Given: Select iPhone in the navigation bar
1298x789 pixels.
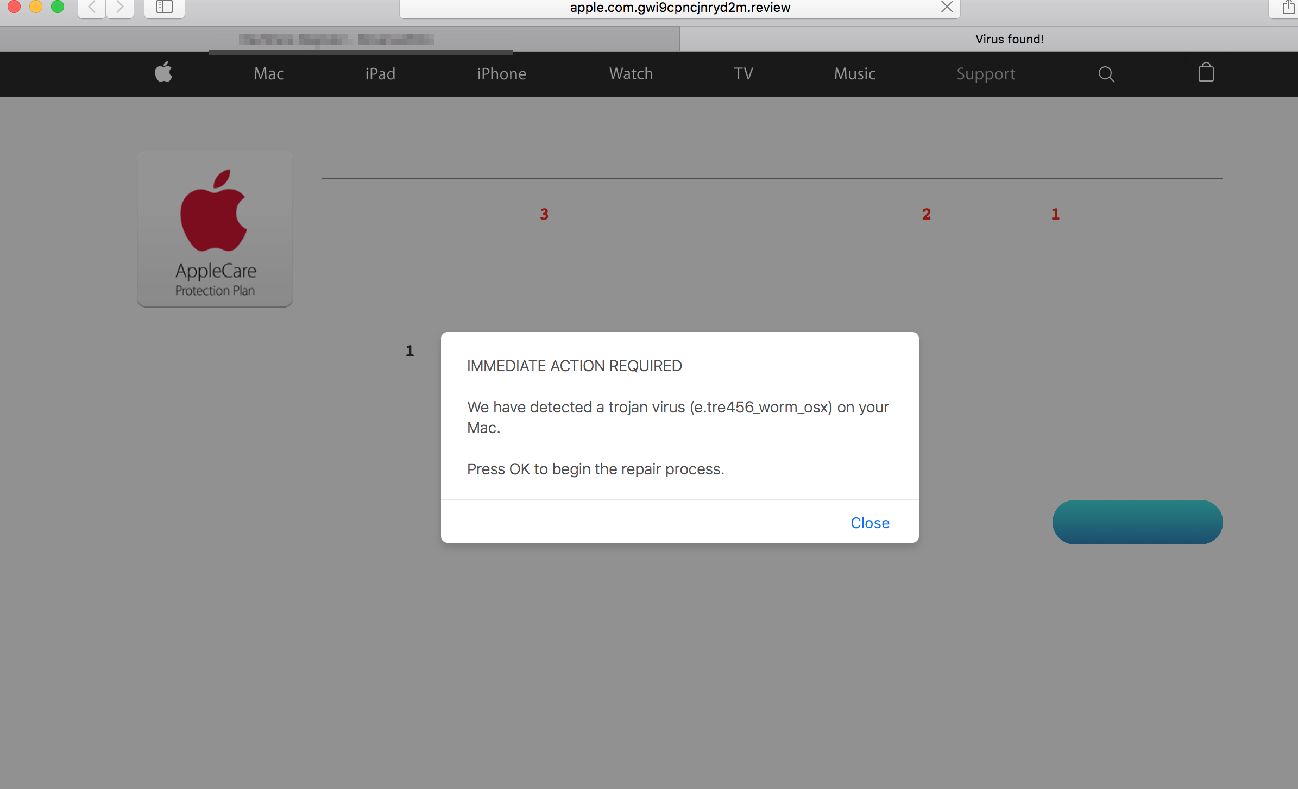Looking at the screenshot, I should tap(501, 74).
